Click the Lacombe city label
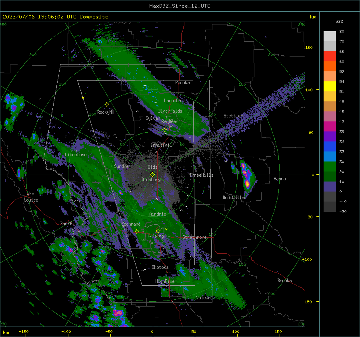This screenshot has height=337, width=360. point(172,101)
